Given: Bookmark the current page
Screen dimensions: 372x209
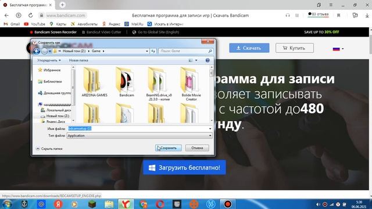Looking at the screenshot, I should tap(338, 16).
